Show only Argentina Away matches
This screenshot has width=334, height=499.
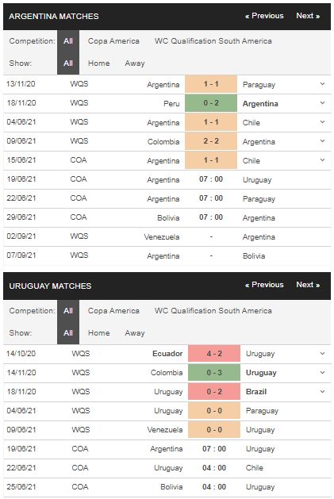[135, 63]
